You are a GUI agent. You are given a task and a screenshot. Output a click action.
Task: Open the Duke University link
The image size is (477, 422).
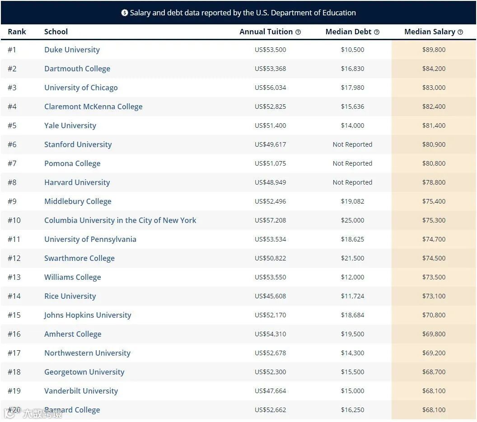[72, 50]
